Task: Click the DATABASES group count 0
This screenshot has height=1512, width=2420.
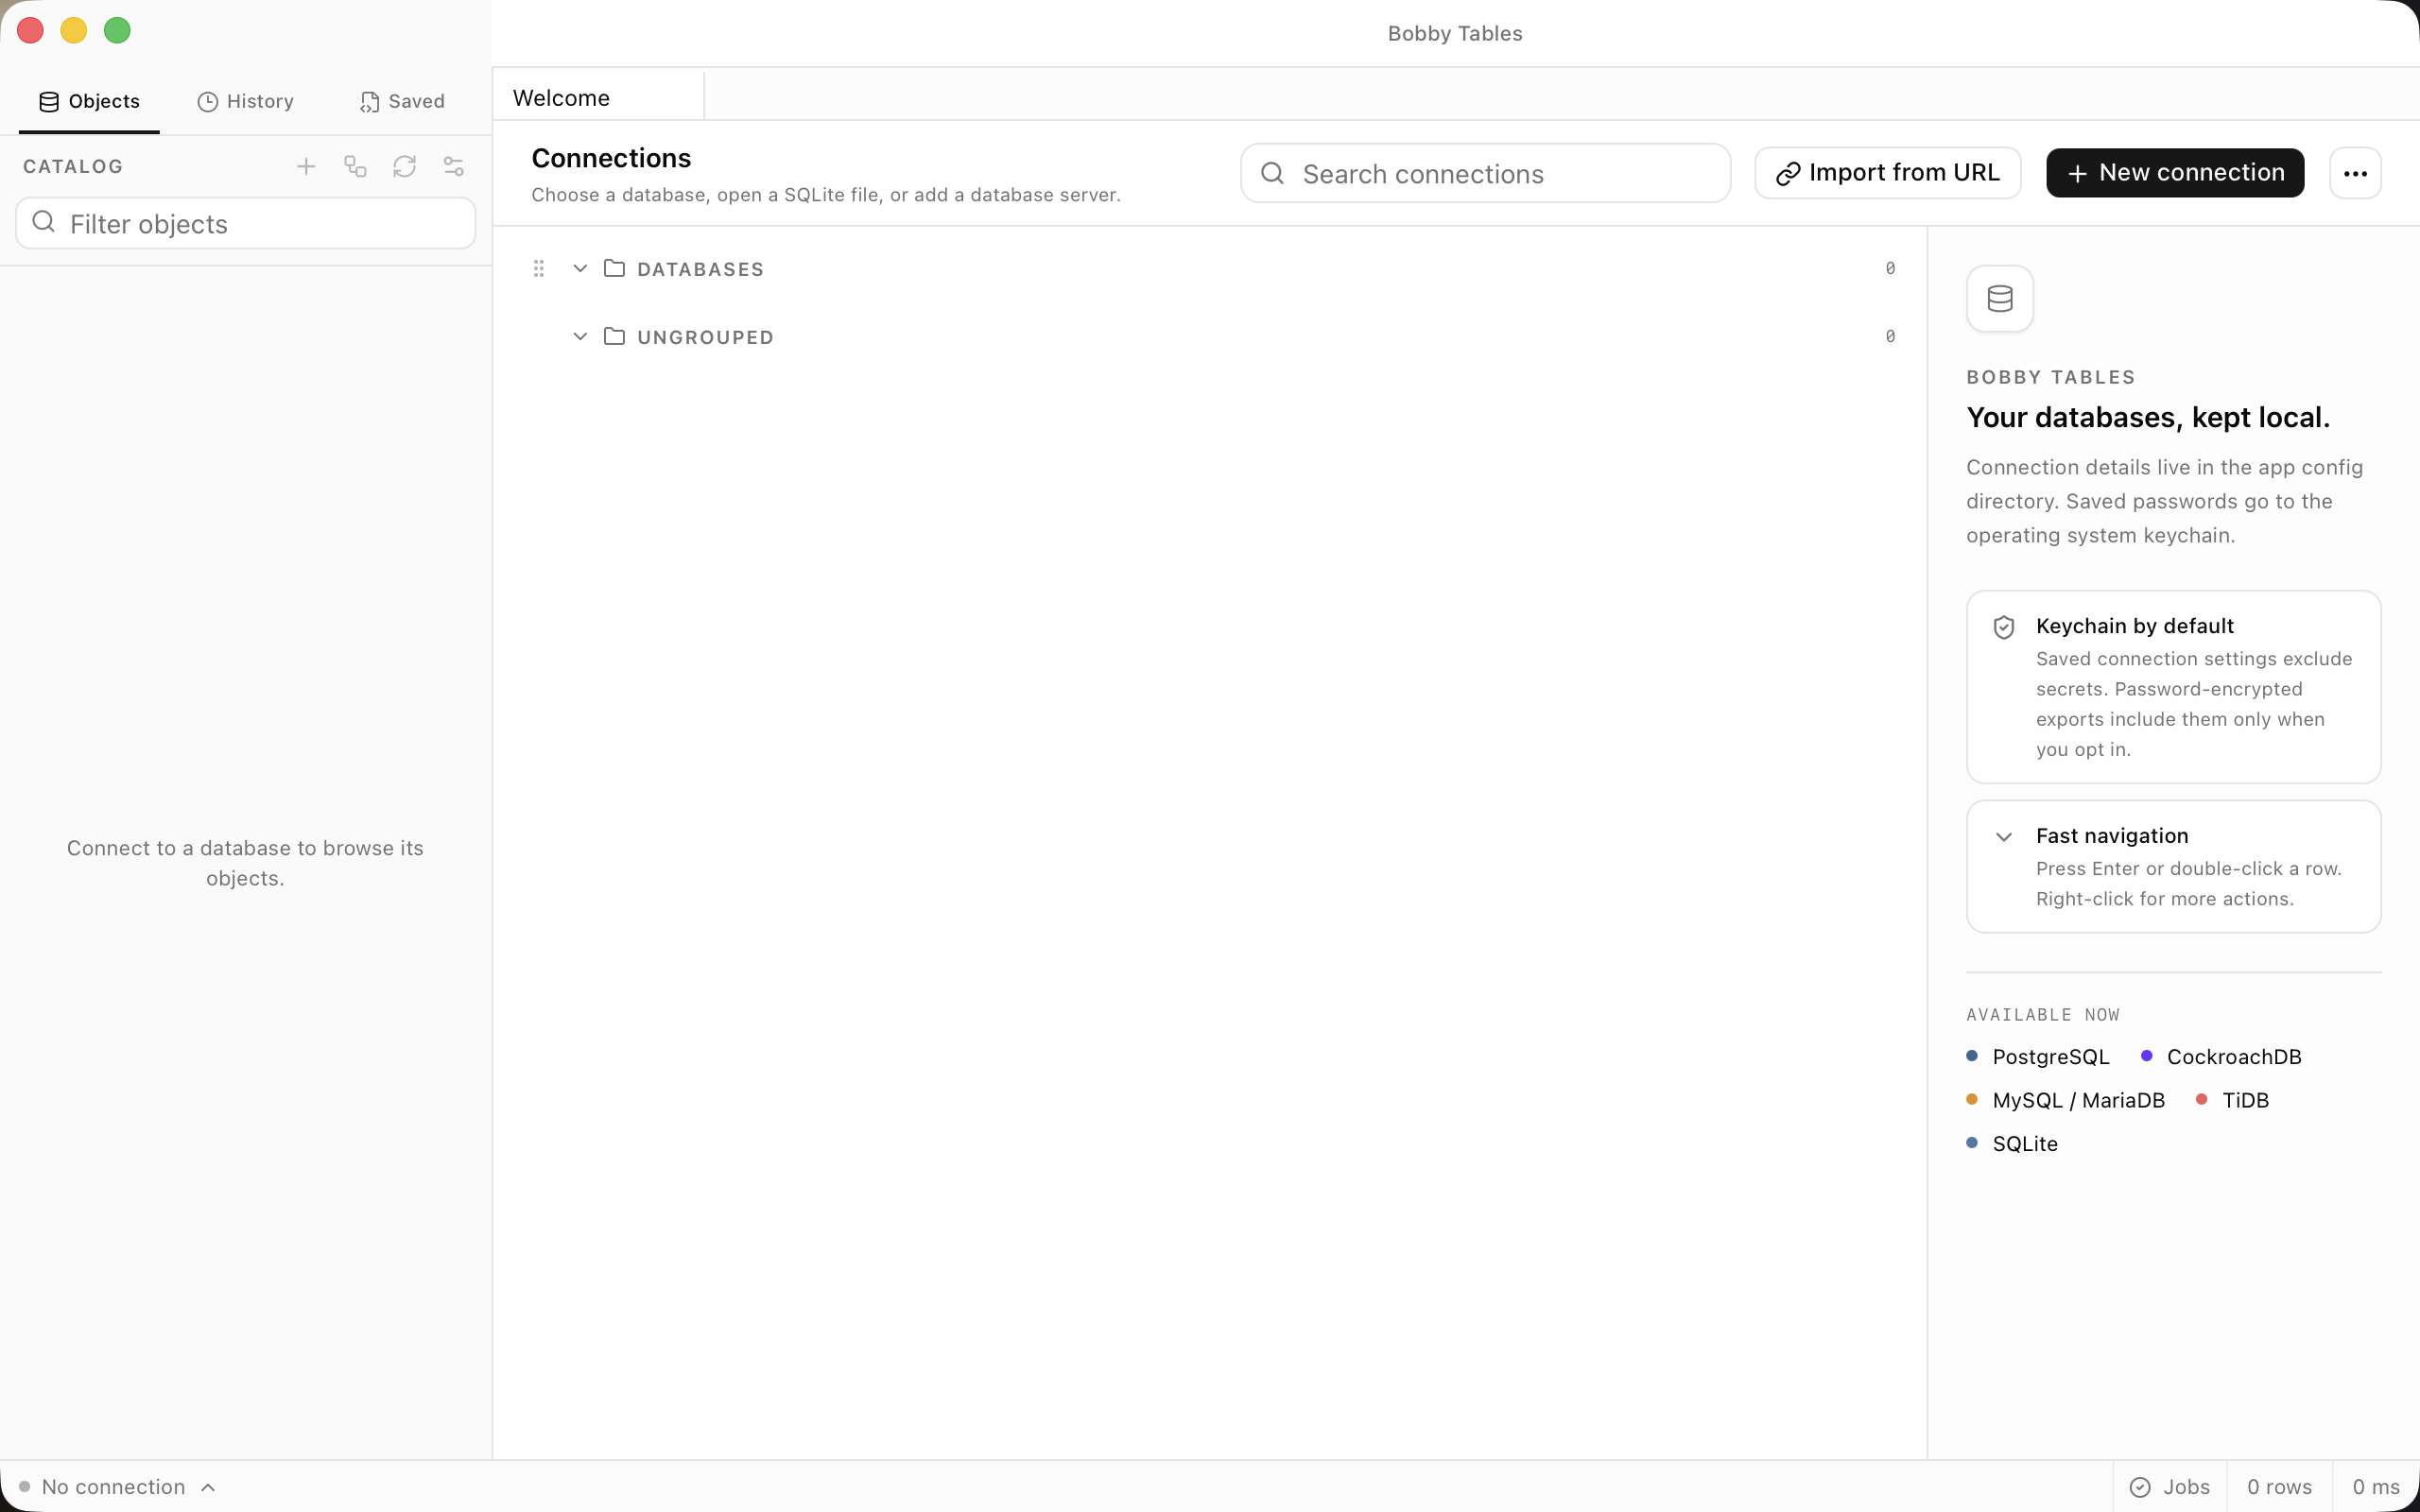Action: pos(1890,268)
